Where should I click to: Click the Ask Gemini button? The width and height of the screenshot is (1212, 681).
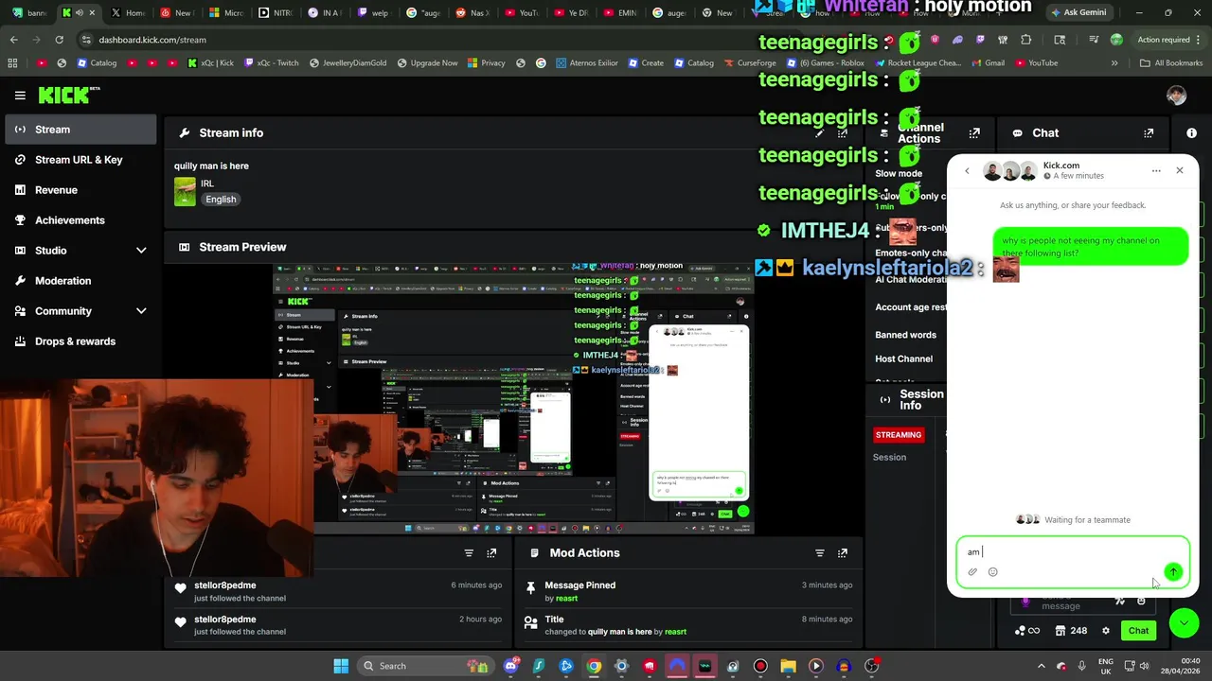pyautogui.click(x=1078, y=13)
